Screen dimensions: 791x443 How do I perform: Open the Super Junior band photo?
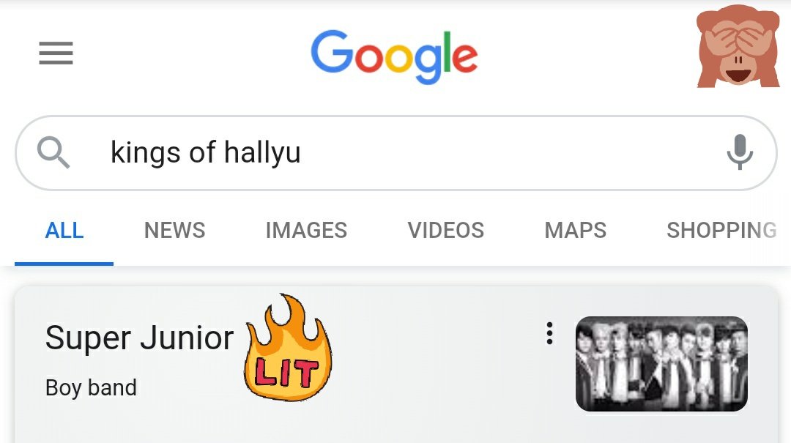[661, 363]
